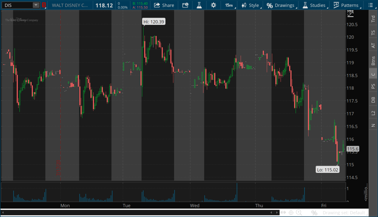Click the bid price B: 115.40
Viewport: 378px width, 217px height.
pos(140,3)
